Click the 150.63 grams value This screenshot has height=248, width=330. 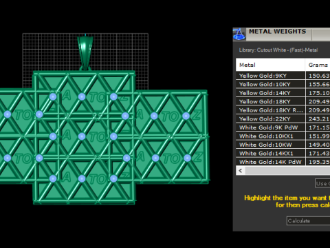(319, 76)
